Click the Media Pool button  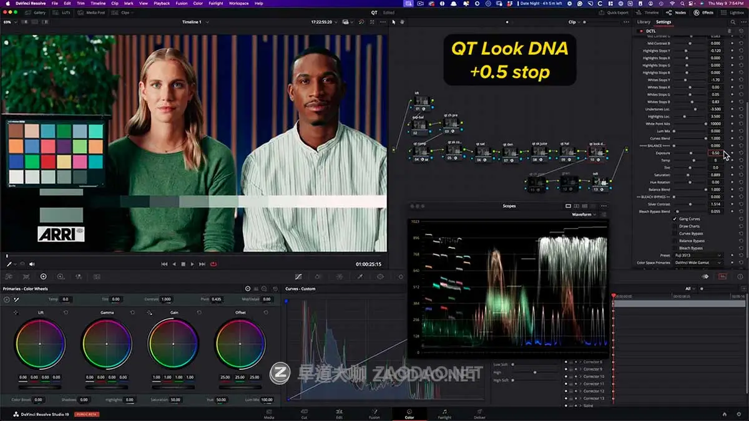tap(92, 12)
